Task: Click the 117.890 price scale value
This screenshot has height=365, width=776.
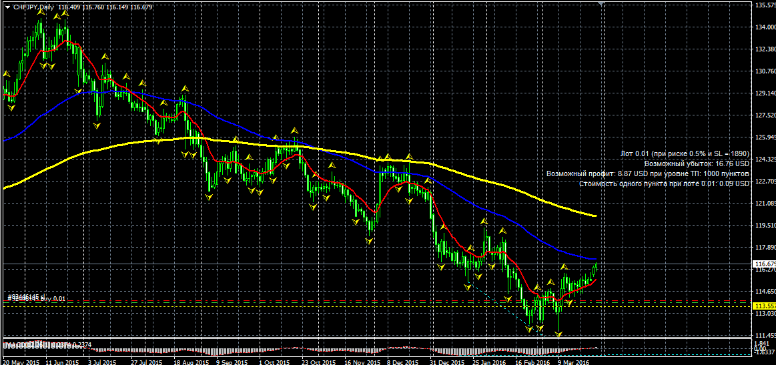Action: click(765, 247)
